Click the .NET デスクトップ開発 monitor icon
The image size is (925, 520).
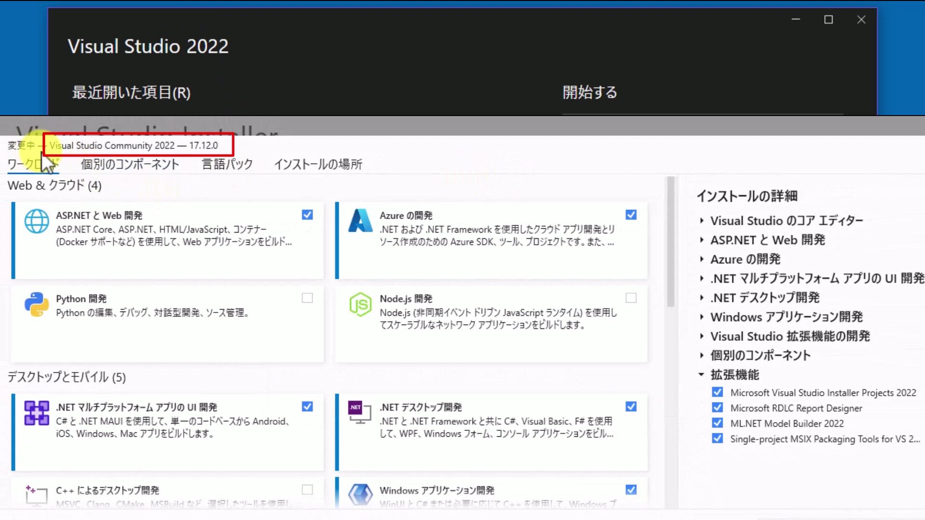pos(360,412)
